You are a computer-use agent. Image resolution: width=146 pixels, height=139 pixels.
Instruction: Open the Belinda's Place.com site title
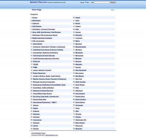tap(38, 2)
